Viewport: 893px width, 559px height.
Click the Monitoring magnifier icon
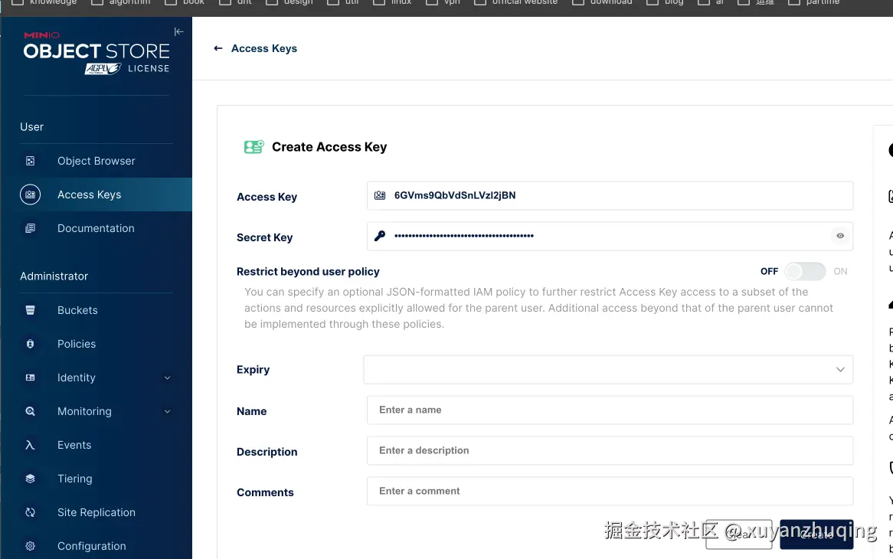point(30,411)
